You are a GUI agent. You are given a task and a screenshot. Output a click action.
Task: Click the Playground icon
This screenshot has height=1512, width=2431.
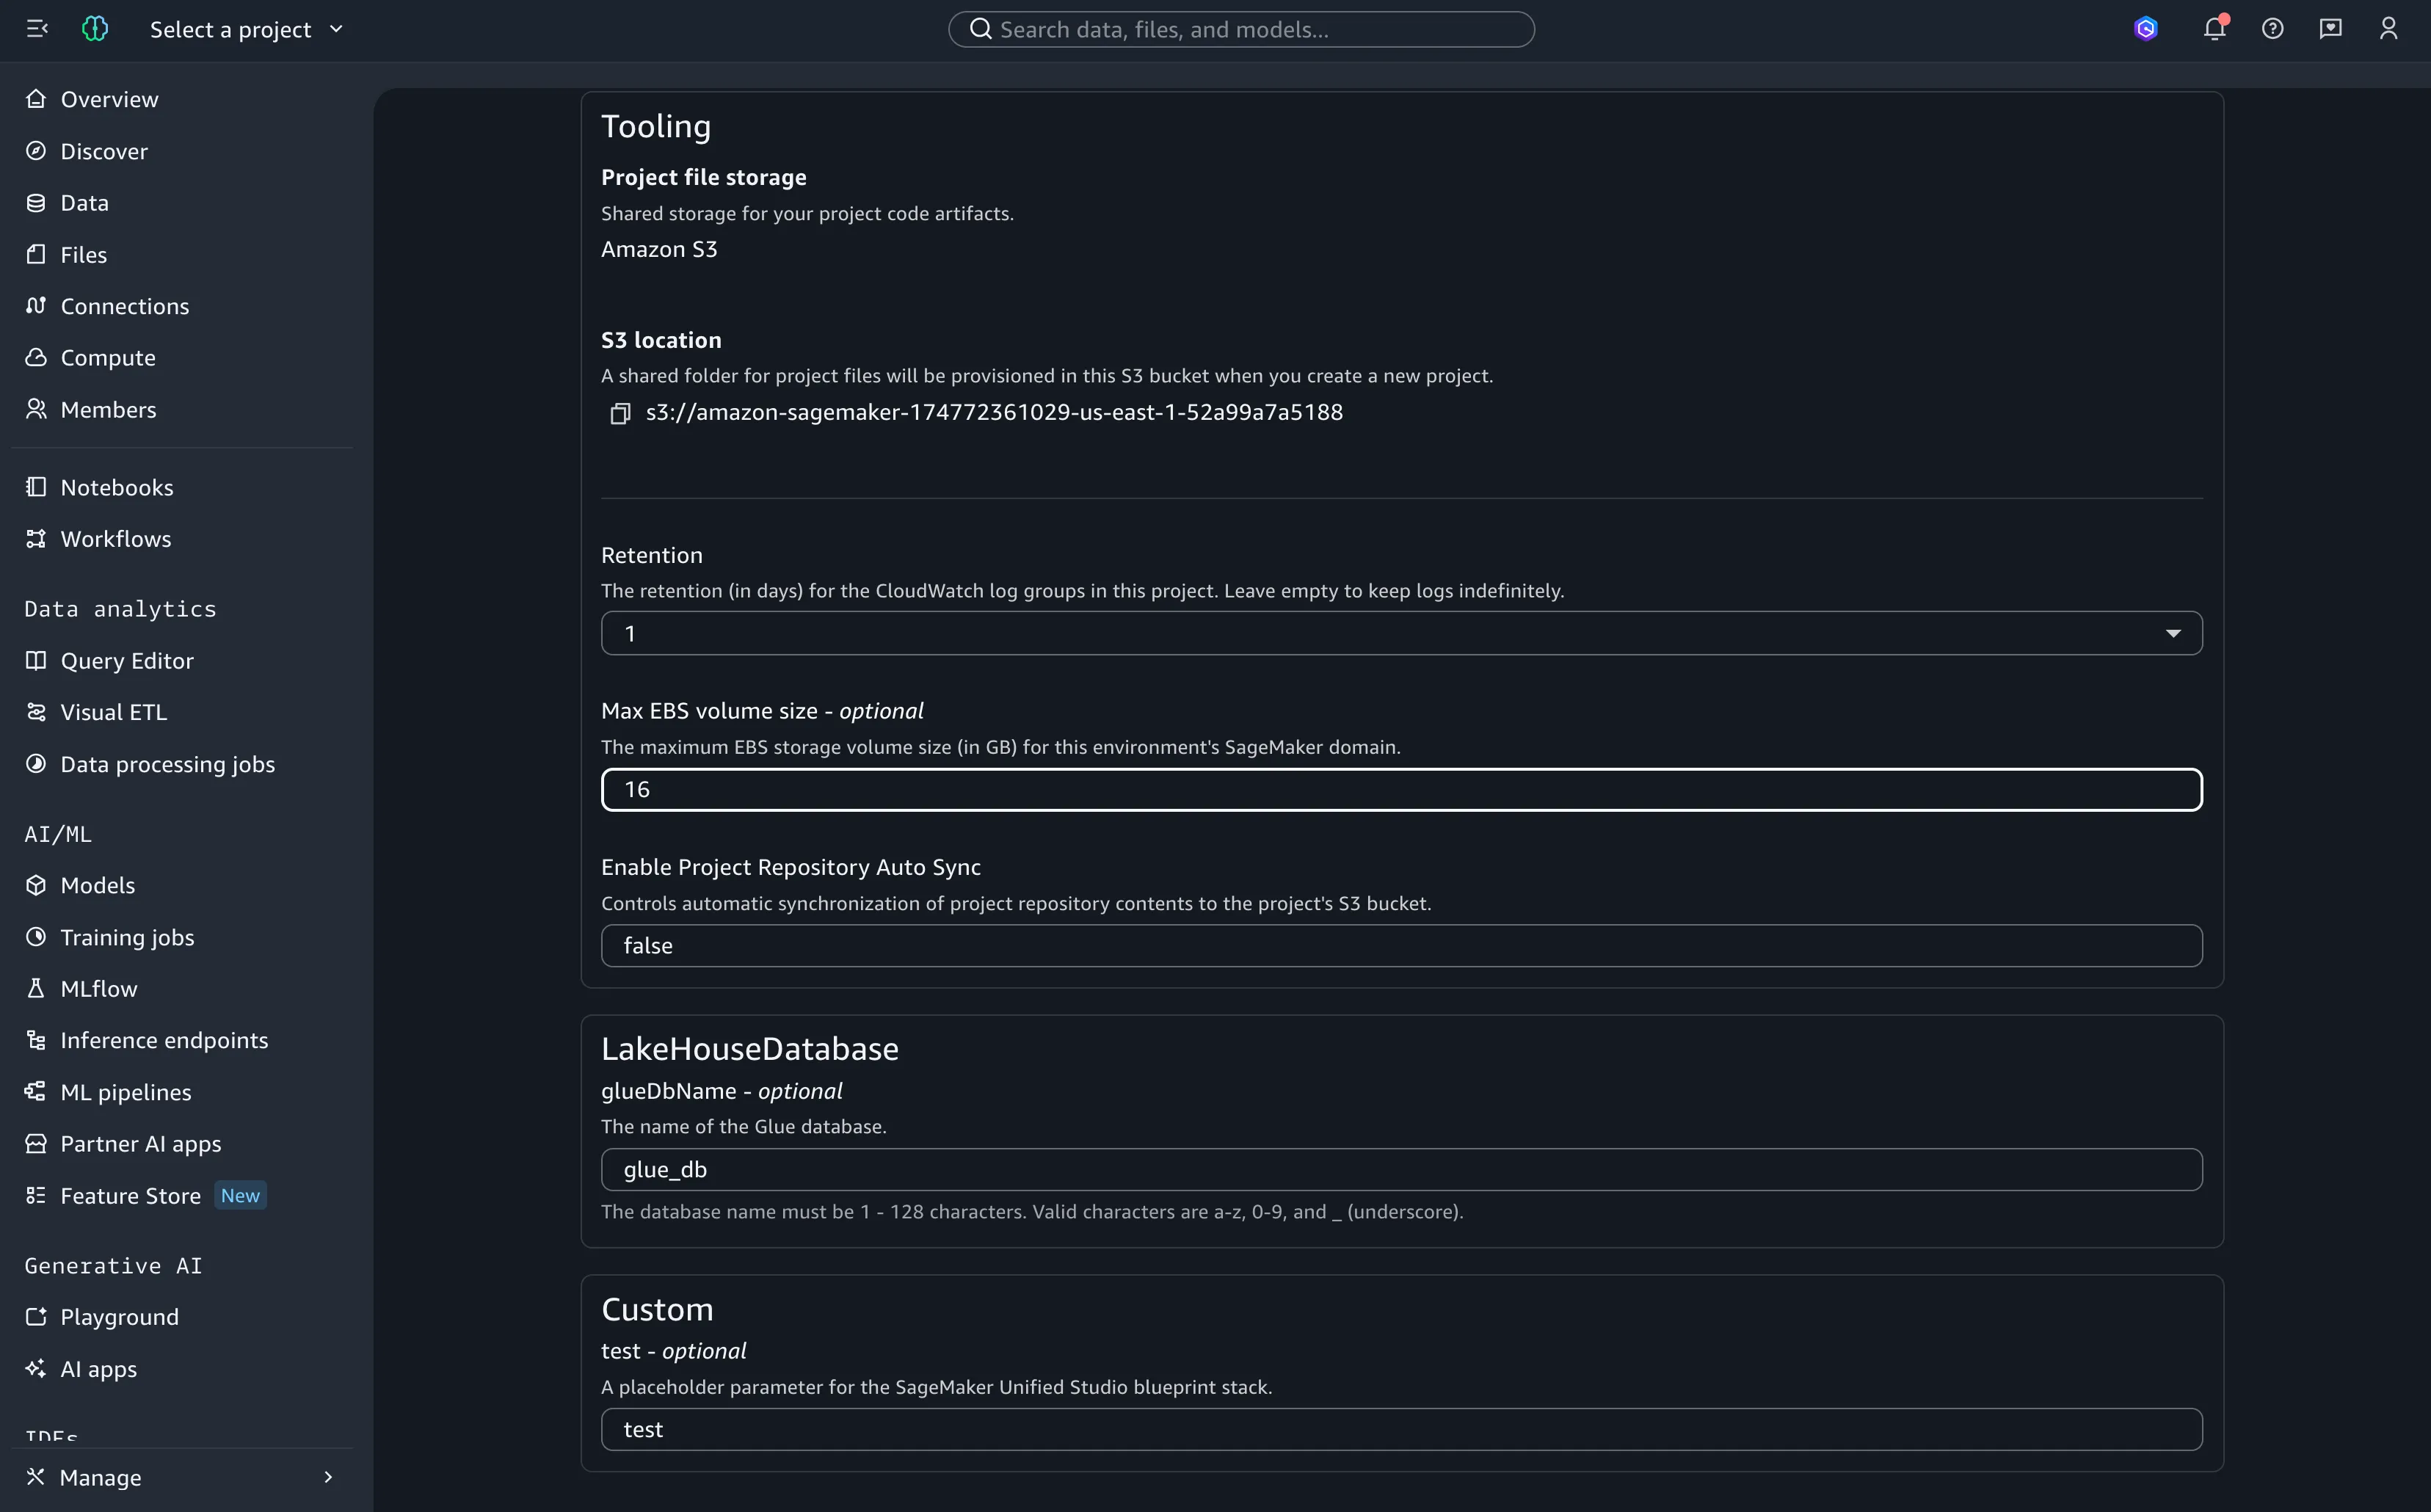point(36,1317)
